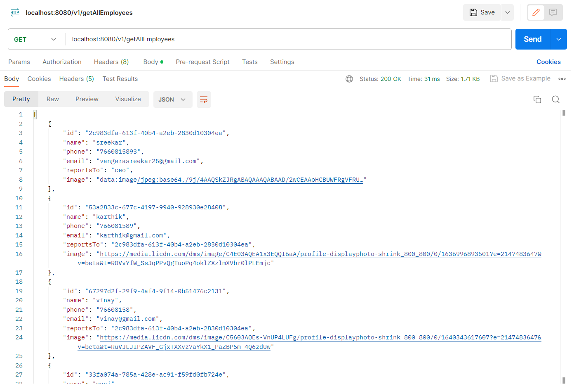
Task: Click the Save as Example icon
Action: (x=494, y=78)
